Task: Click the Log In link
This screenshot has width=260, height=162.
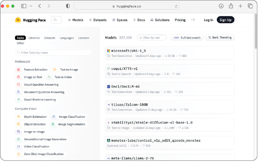Action: point(208,20)
